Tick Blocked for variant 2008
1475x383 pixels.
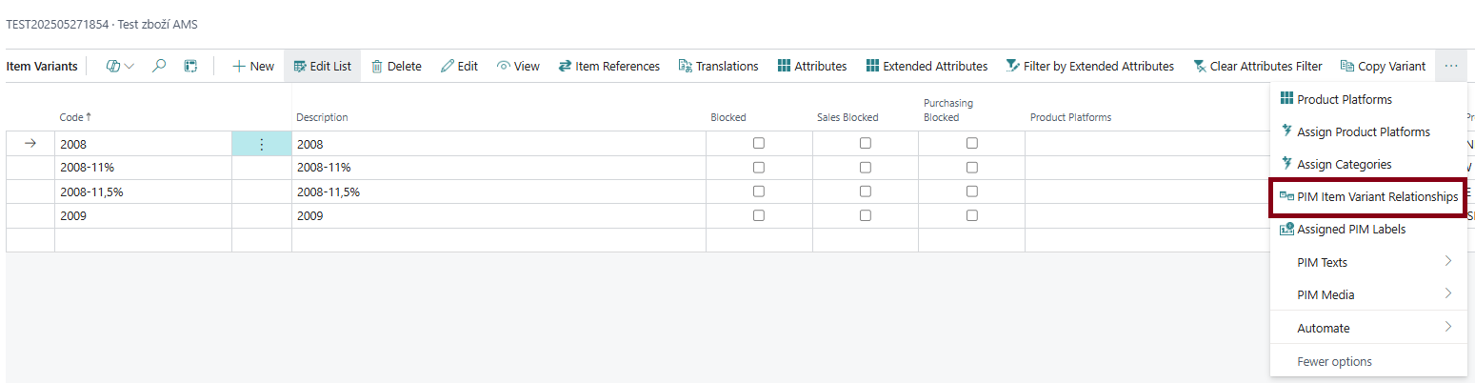(x=759, y=144)
